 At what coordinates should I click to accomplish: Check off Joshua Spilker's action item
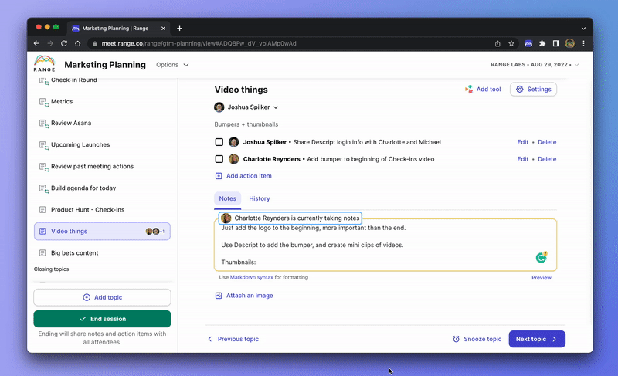(x=219, y=142)
